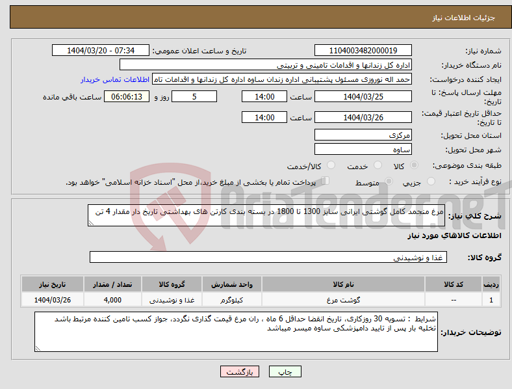Select the کالا/خدمت radio button

click(331, 165)
